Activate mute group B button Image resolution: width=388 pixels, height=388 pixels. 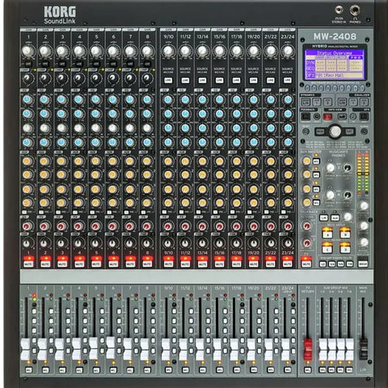345,232
